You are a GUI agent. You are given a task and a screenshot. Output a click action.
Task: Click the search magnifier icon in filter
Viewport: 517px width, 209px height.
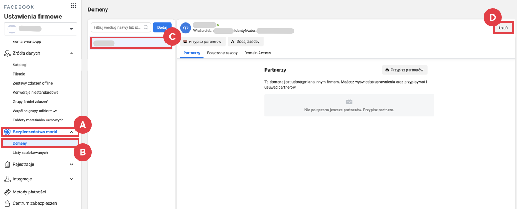point(146,27)
